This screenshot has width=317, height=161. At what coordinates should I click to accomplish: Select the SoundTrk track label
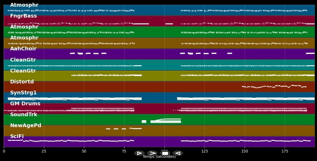click(x=24, y=115)
